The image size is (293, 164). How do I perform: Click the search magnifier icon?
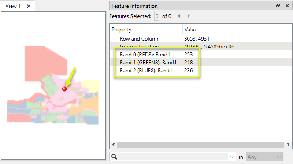coord(114,157)
